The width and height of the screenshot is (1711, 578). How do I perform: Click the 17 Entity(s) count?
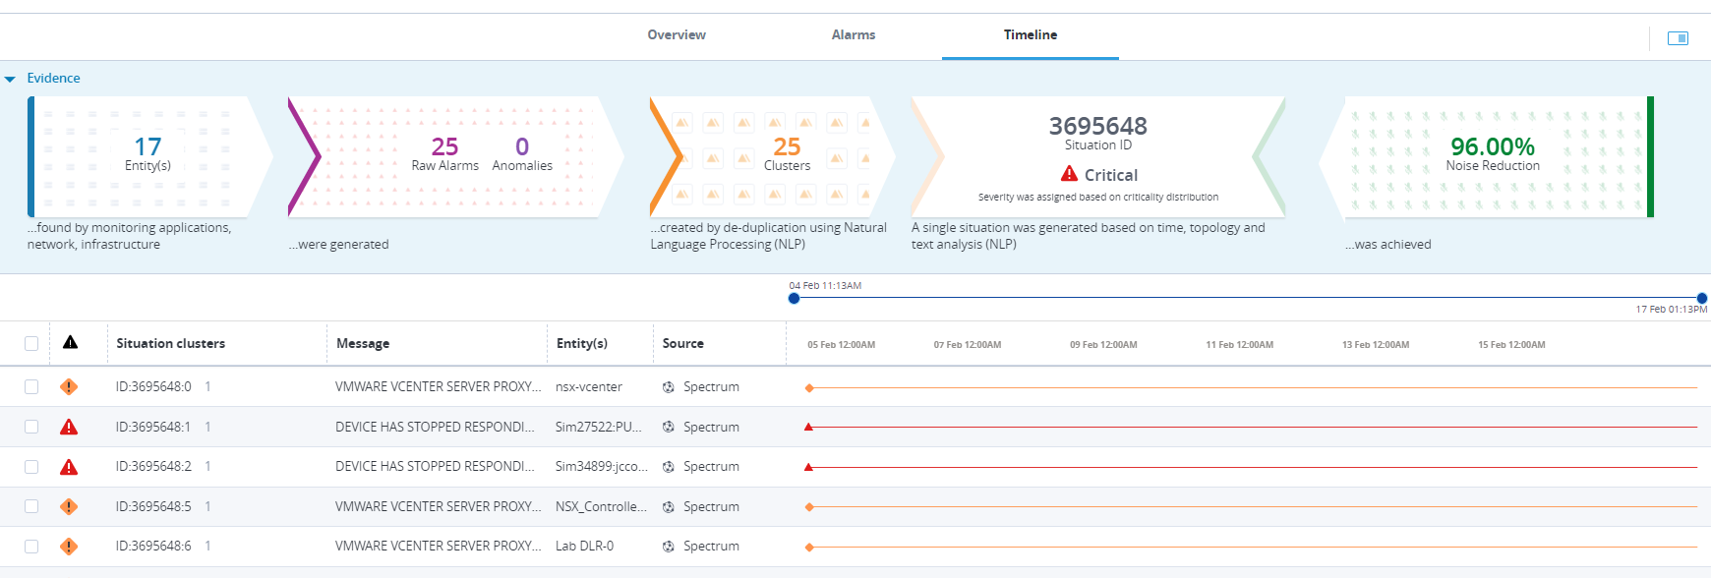147,146
